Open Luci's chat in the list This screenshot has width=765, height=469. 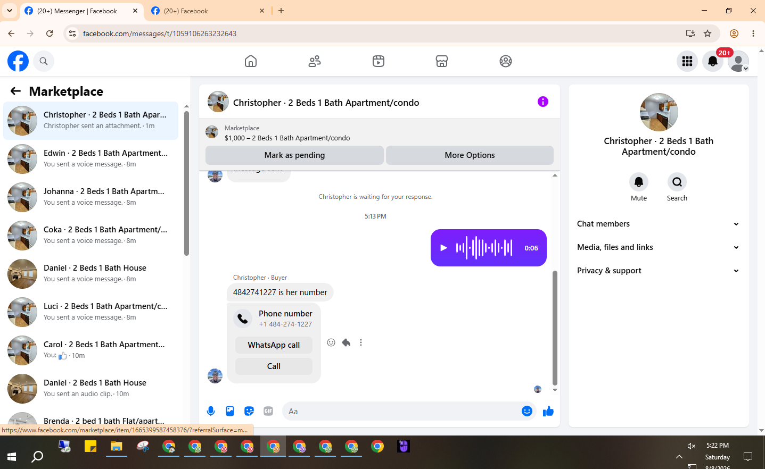[x=91, y=312]
